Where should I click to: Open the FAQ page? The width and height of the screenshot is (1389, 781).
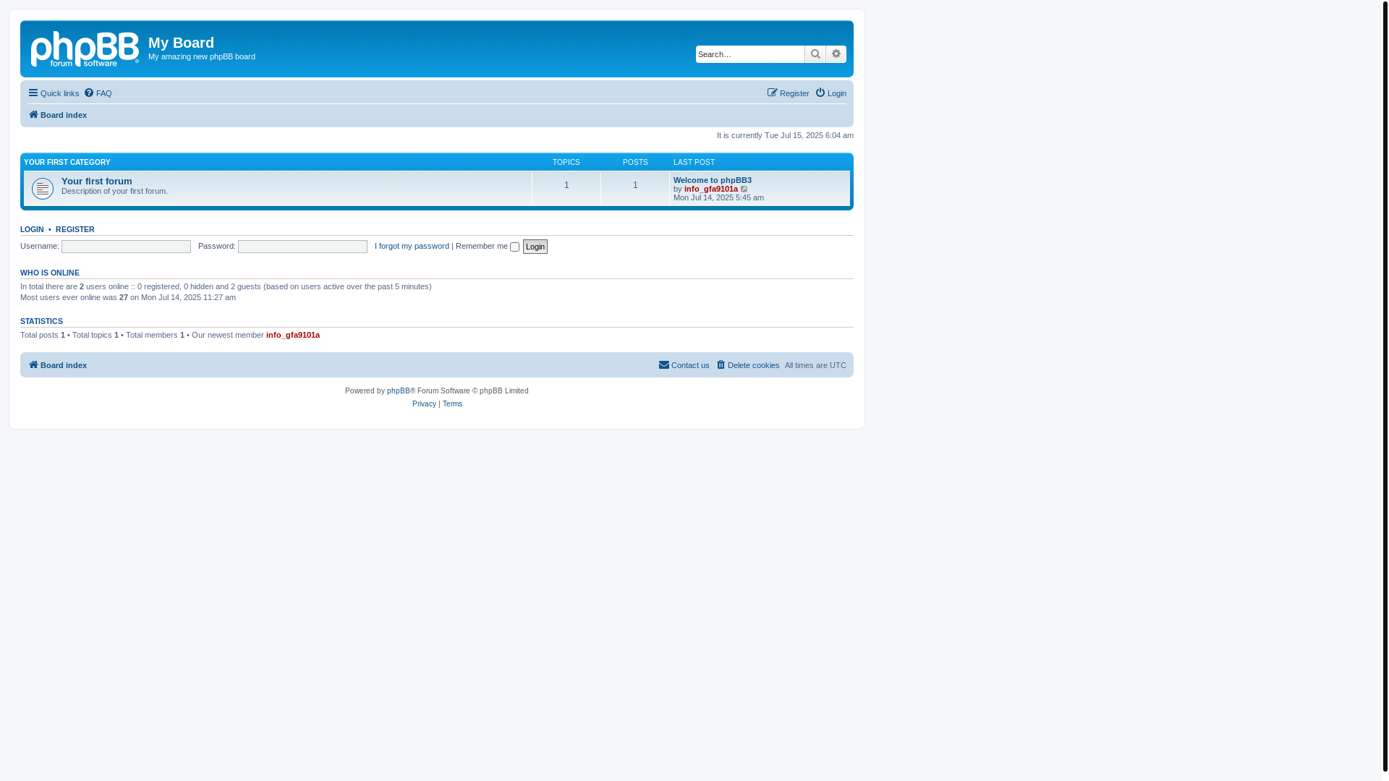98,93
